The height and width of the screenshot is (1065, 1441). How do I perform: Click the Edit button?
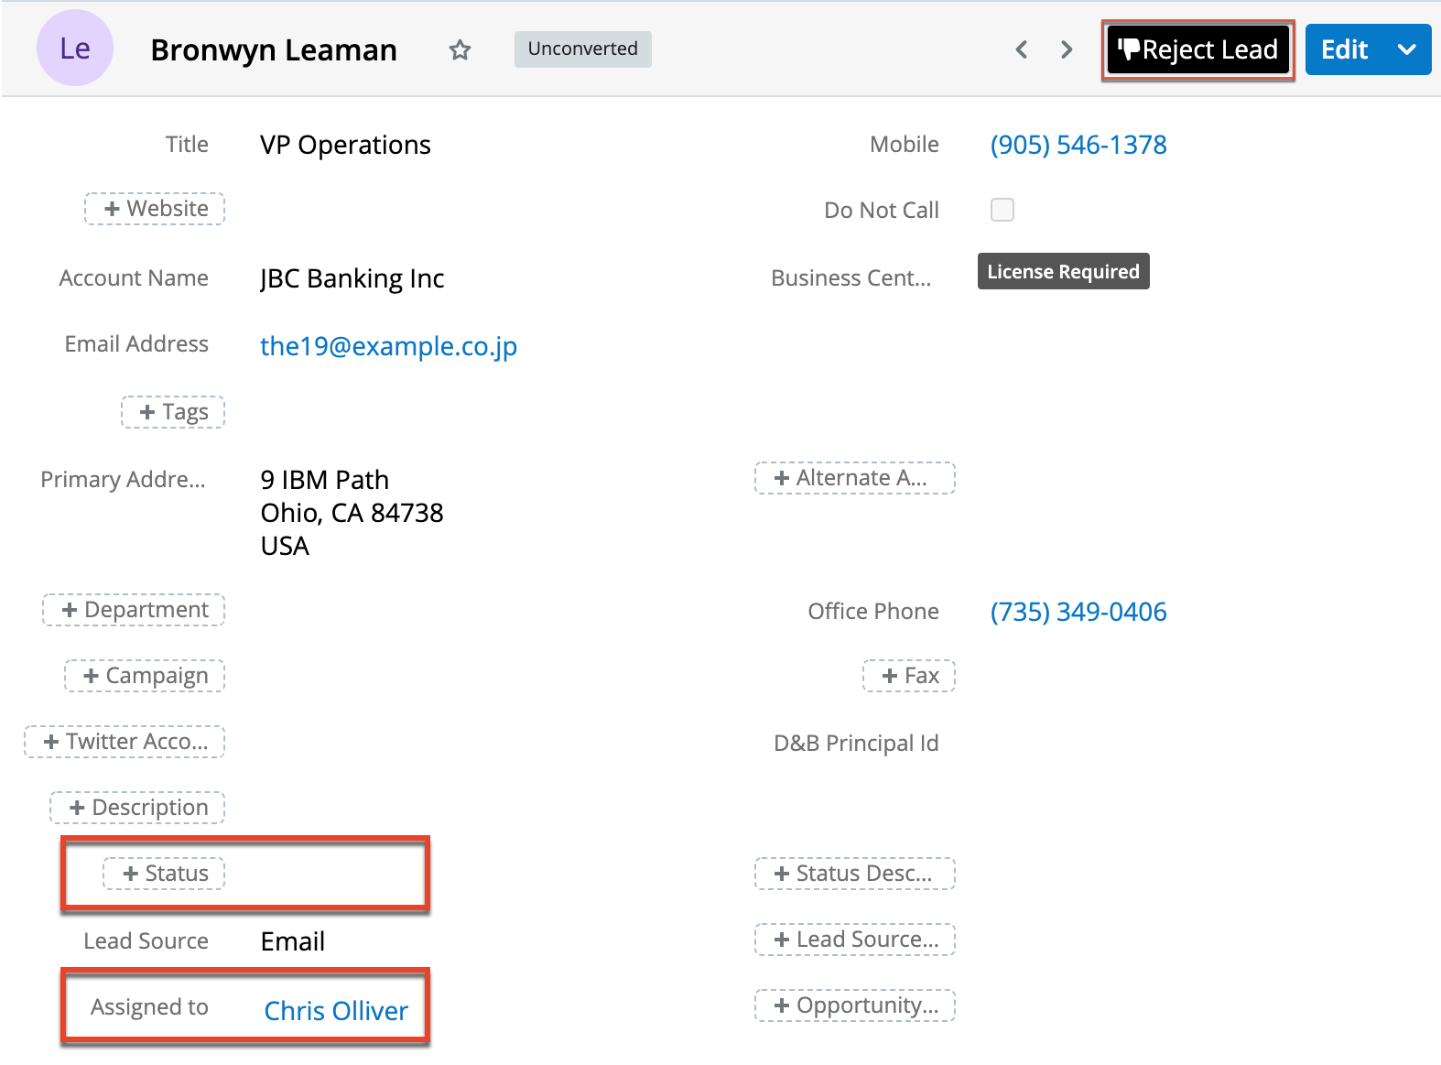[x=1344, y=49]
